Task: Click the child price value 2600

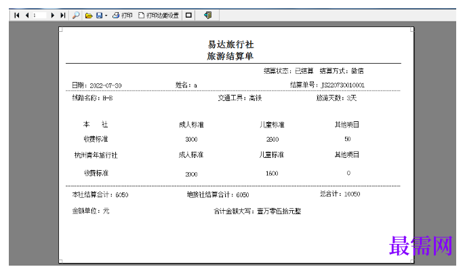Action: coord(272,140)
